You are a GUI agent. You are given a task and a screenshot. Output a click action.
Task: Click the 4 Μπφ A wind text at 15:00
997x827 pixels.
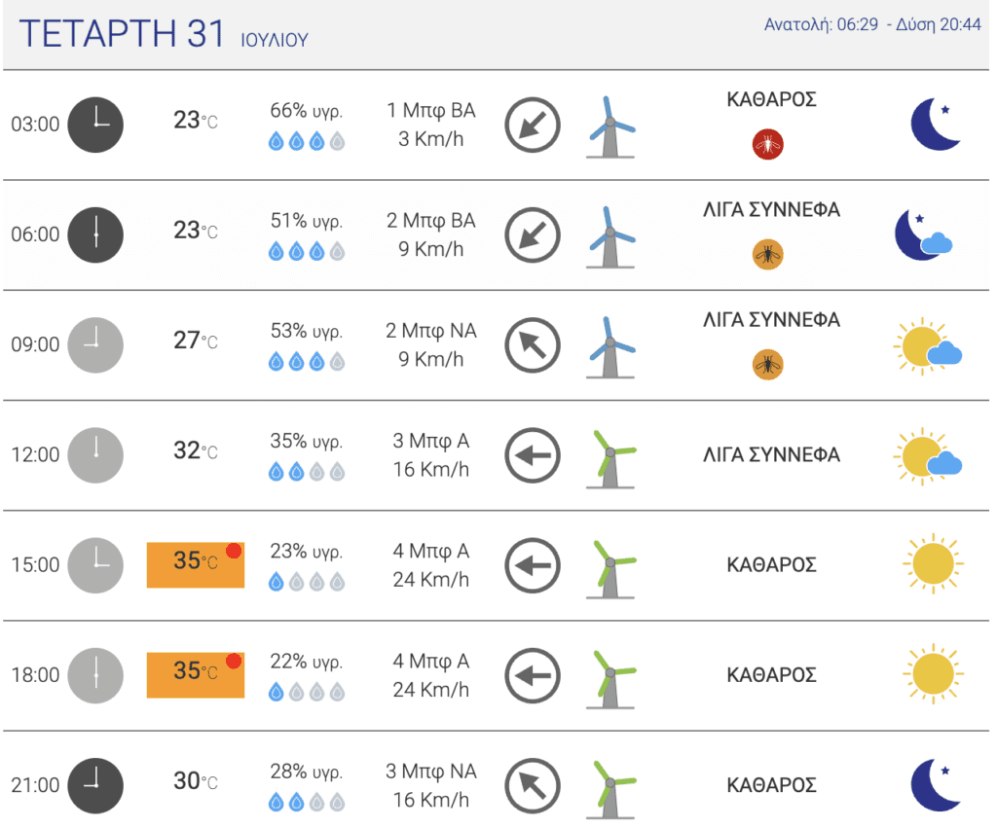(x=431, y=551)
